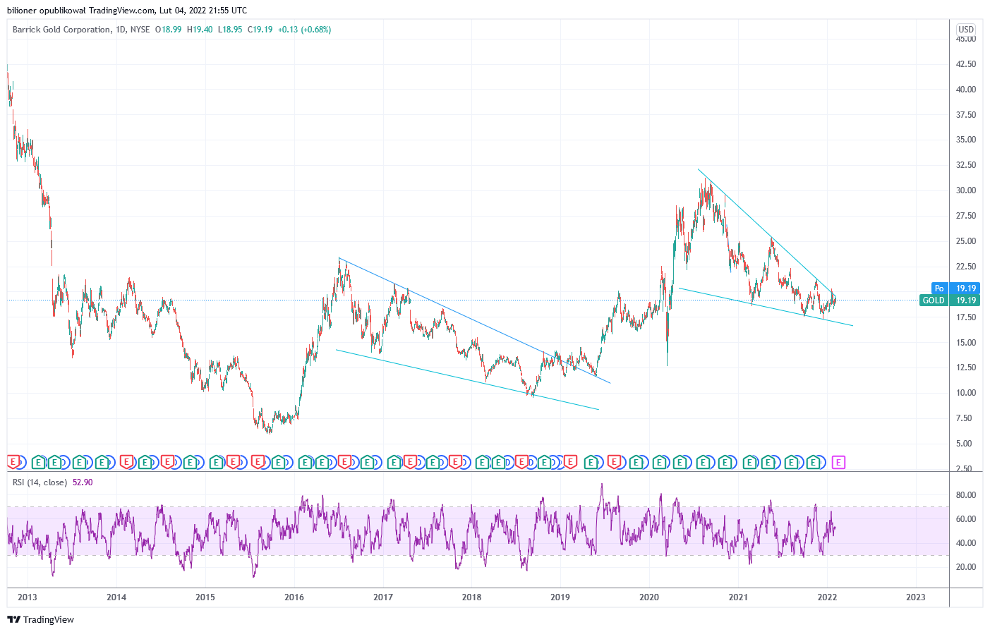The width and height of the screenshot is (990, 632).
Task: Click the green GOLD 19.19 ticker tag
Action: click(950, 300)
